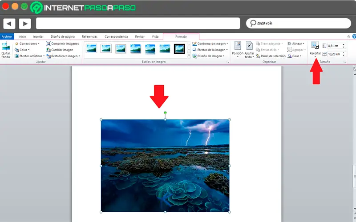
Task: Open Contorno de imagen dropdown
Action: [x=210, y=44]
